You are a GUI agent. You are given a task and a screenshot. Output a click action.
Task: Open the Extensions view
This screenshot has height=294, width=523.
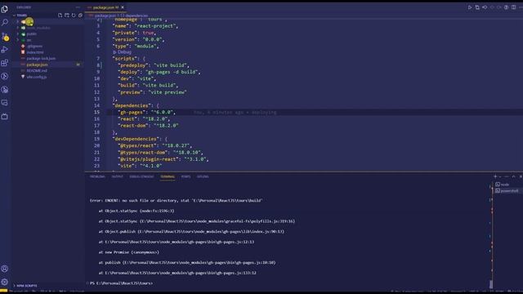click(x=5, y=63)
